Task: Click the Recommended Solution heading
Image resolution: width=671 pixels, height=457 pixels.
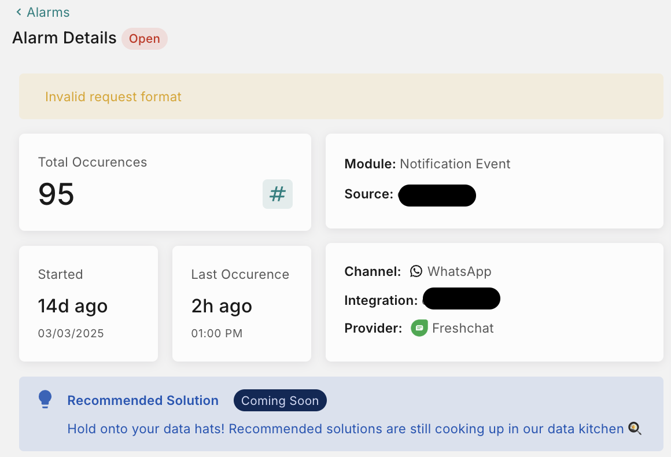Action: (143, 400)
